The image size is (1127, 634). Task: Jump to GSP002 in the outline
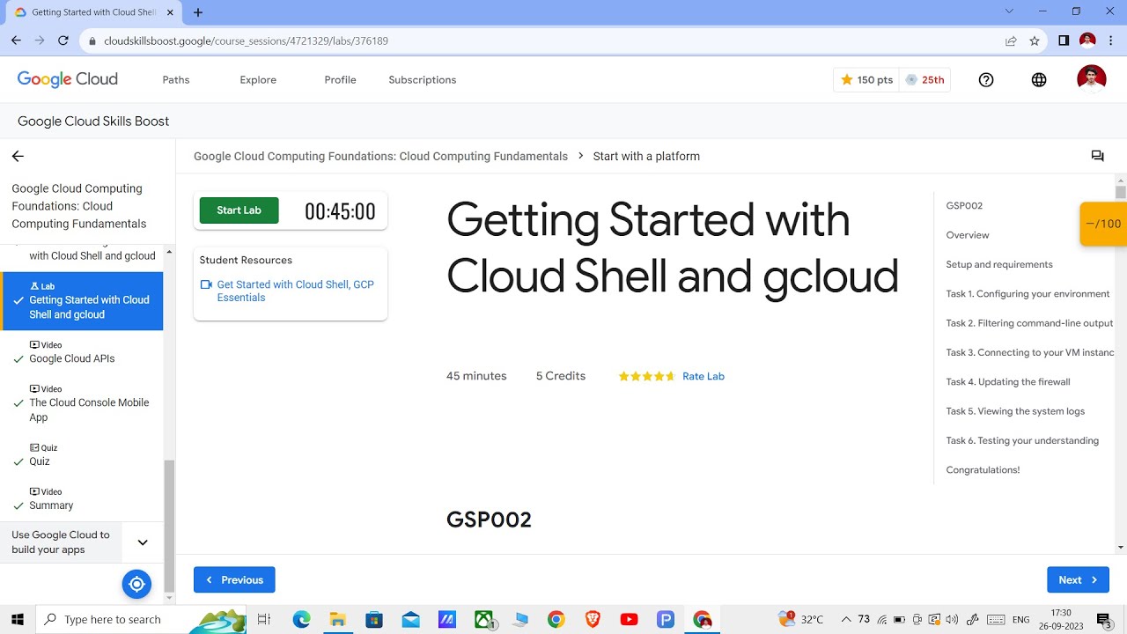click(964, 206)
